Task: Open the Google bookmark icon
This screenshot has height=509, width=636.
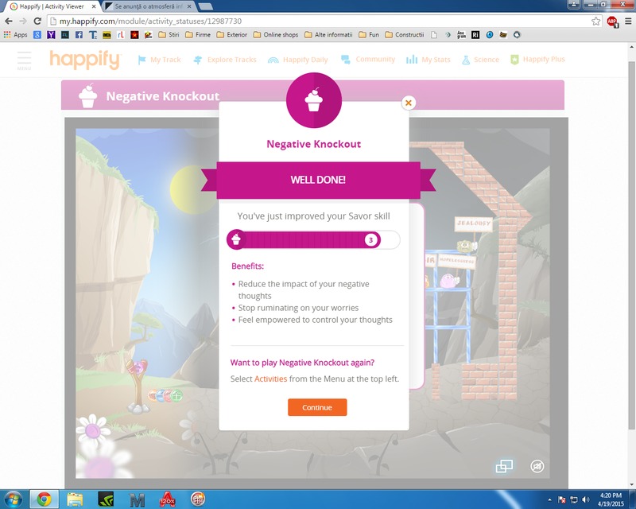Action: (37, 35)
